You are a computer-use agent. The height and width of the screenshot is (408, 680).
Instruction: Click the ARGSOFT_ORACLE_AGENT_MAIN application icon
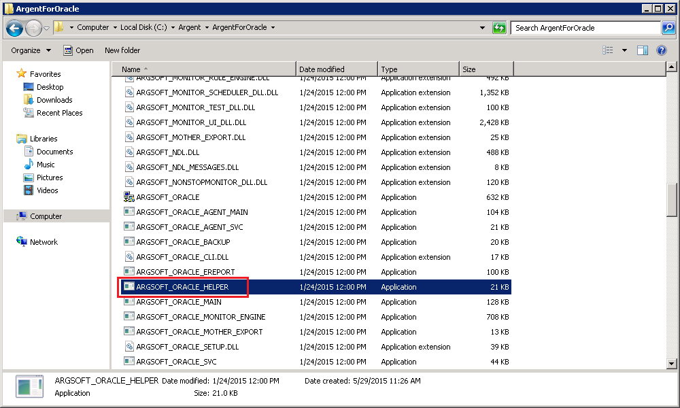(x=129, y=211)
